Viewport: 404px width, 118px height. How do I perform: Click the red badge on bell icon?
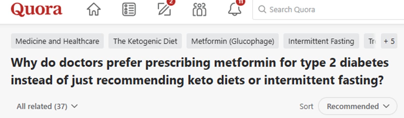click(x=241, y=2)
